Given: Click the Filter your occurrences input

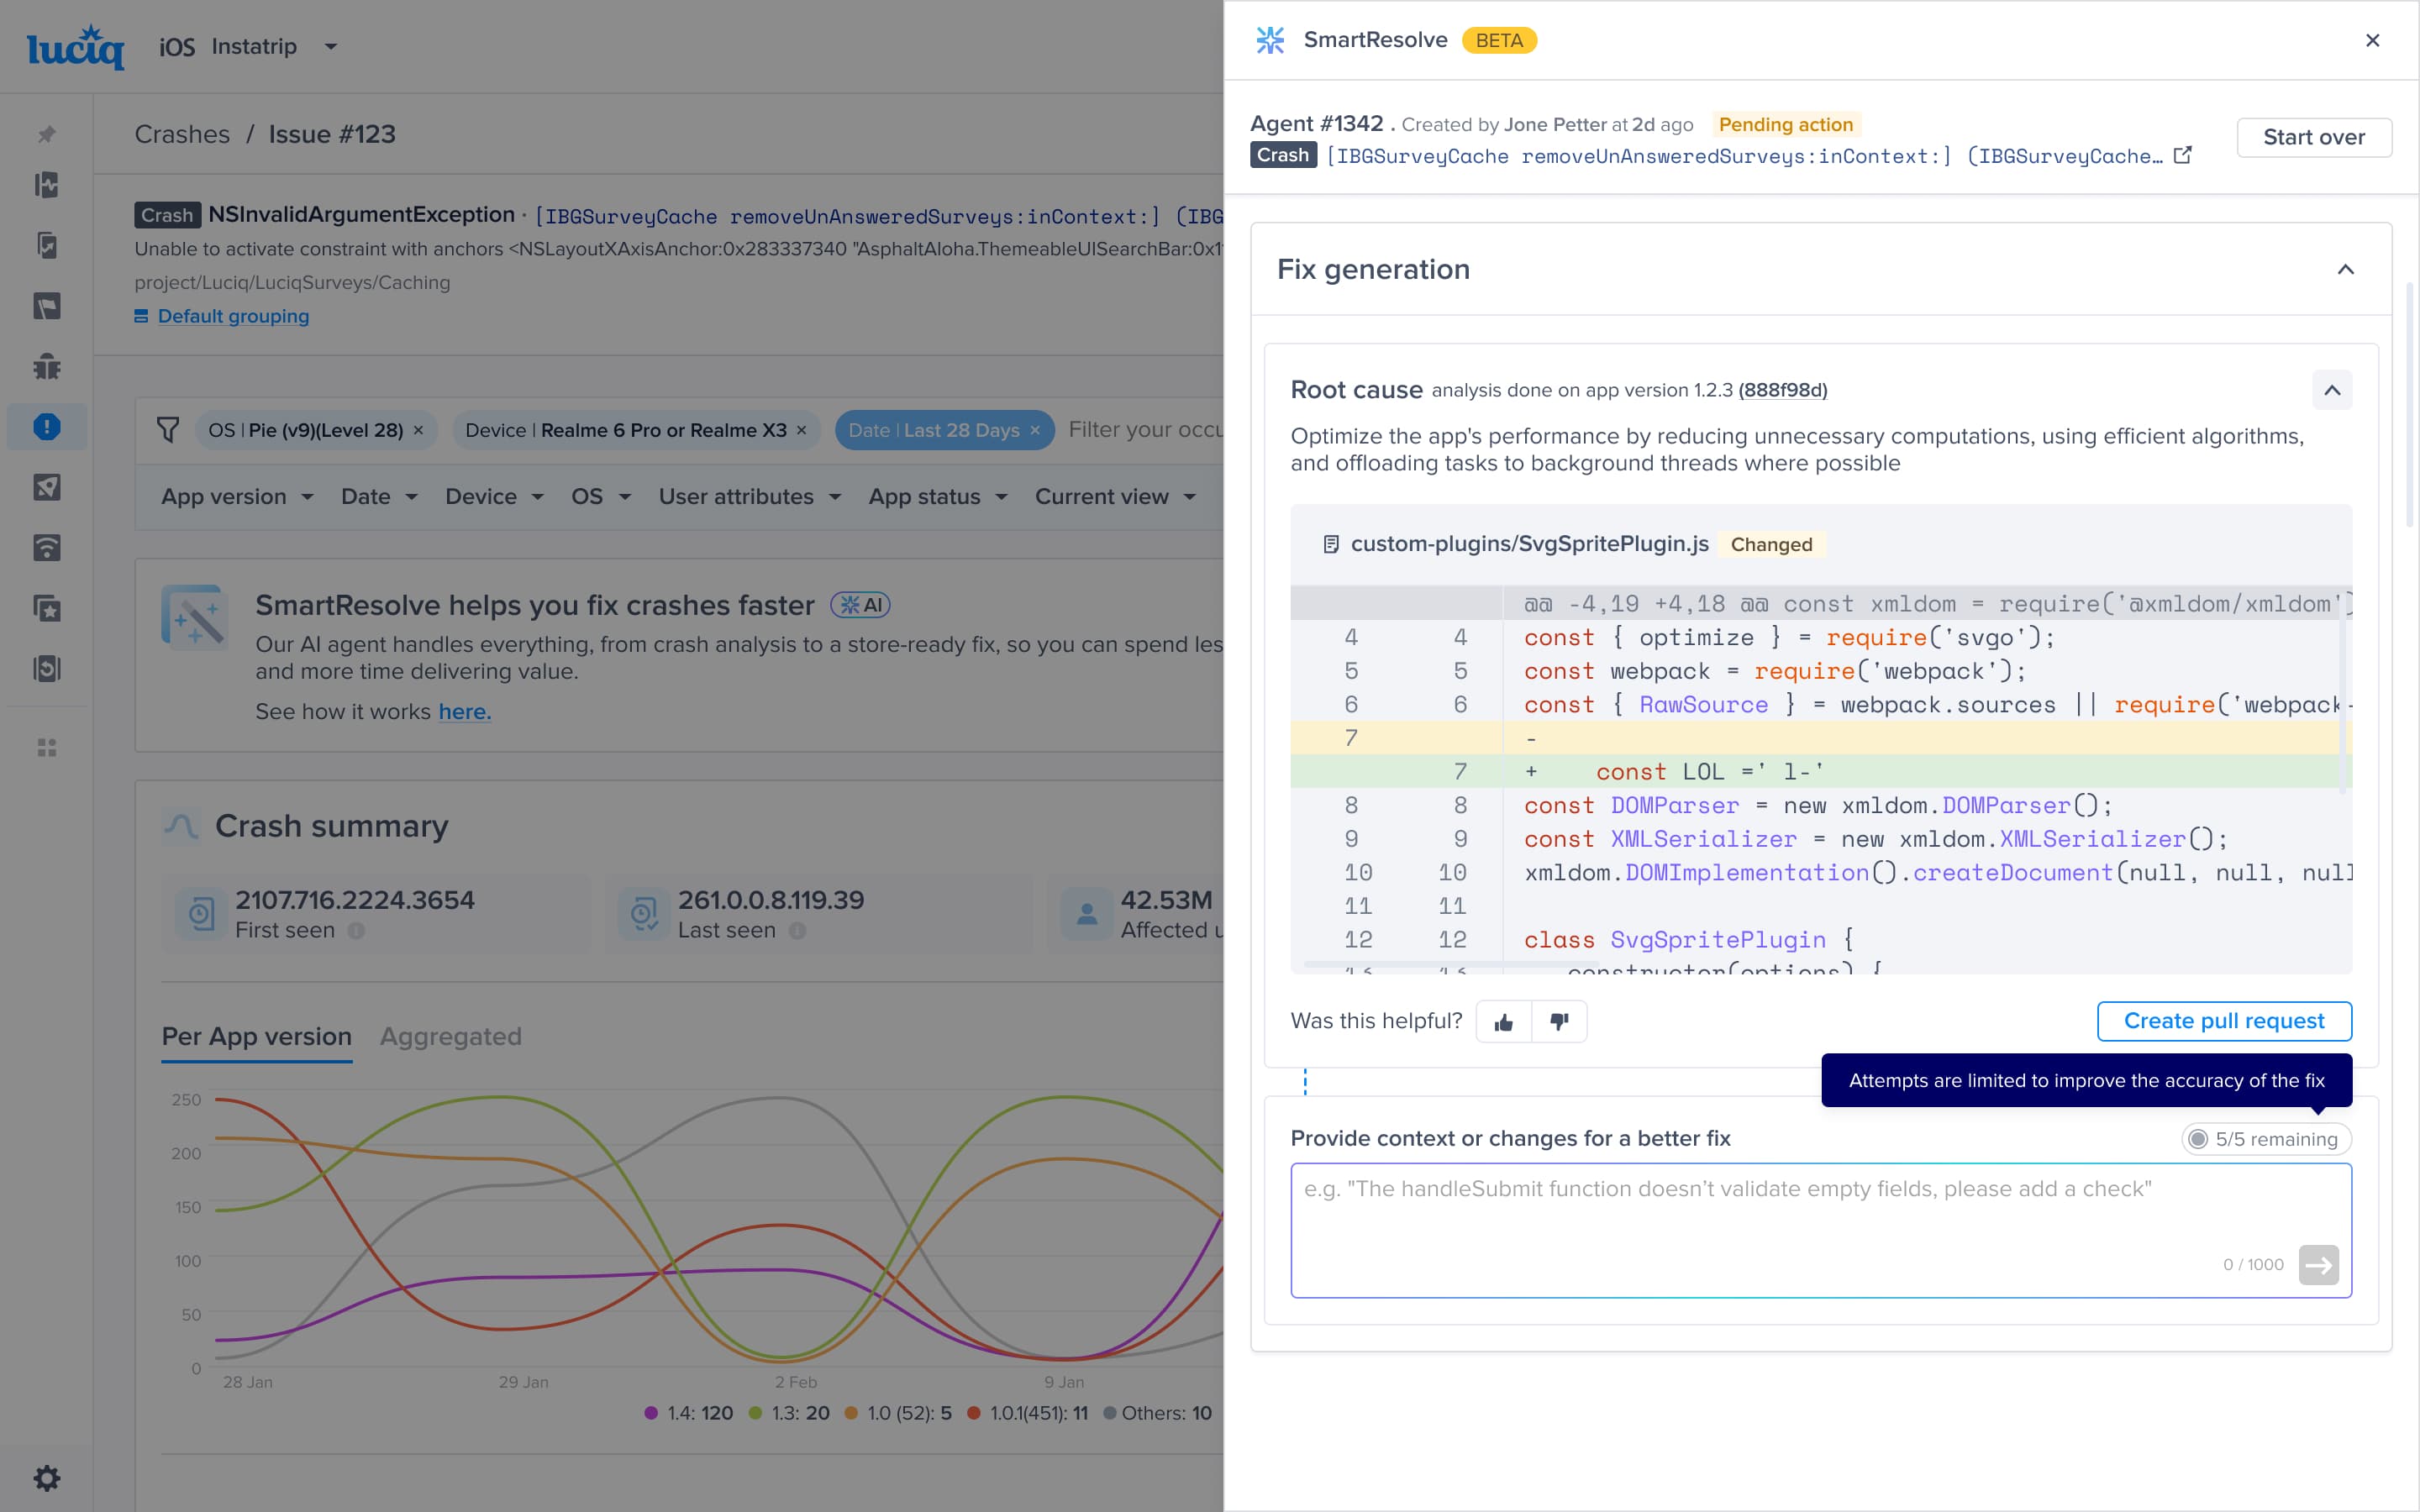Looking at the screenshot, I should (x=1145, y=430).
